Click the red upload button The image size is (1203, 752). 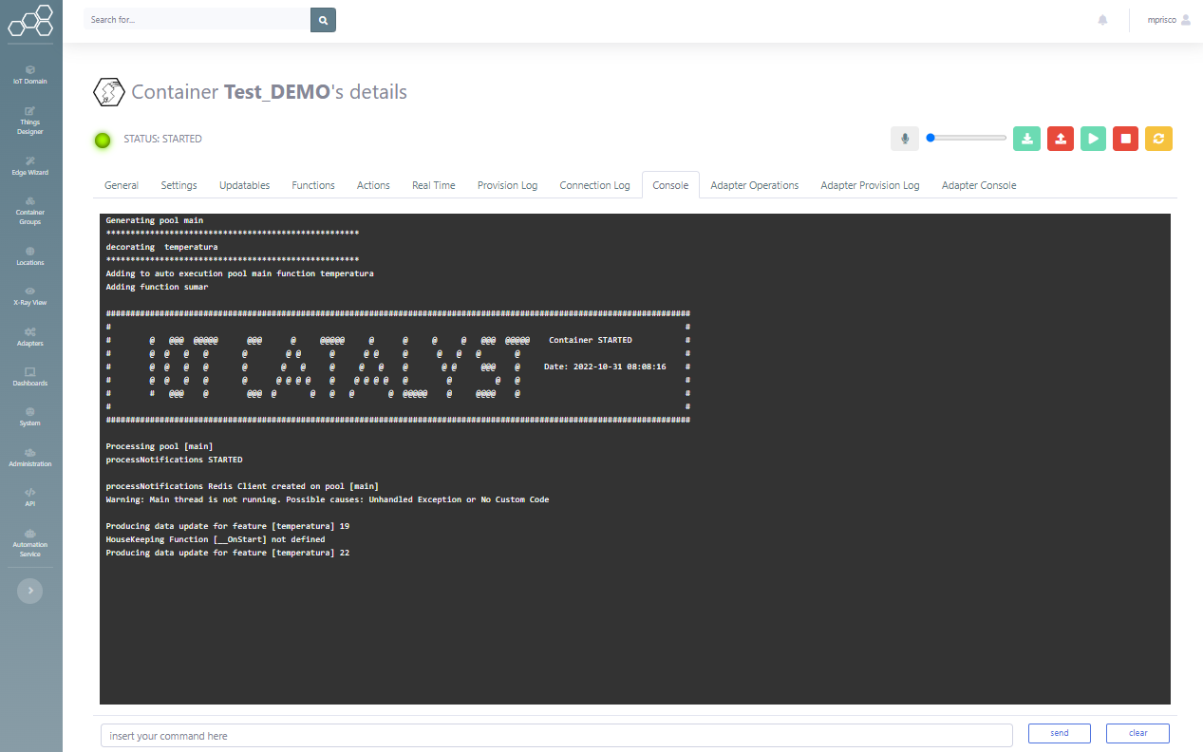point(1060,139)
